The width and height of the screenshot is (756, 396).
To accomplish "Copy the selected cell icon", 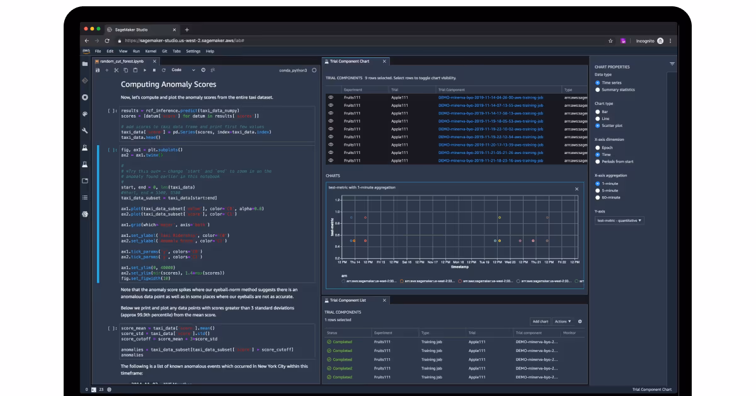I will [x=126, y=70].
